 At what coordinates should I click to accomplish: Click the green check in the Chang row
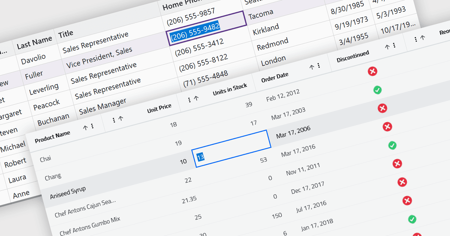point(378,90)
